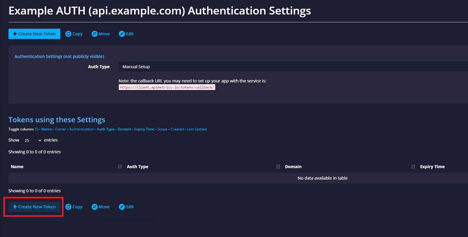
Task: Click the Move icon below the tokens table
Action: tap(95, 207)
